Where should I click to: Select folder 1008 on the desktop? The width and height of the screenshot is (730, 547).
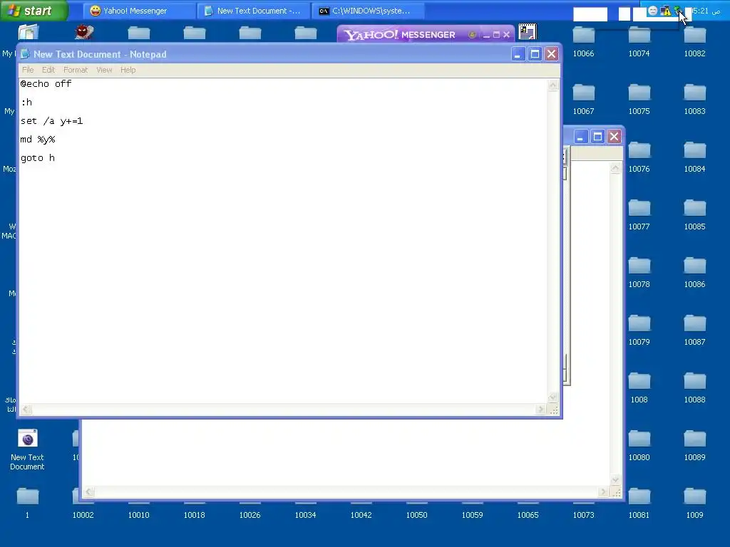tap(639, 388)
